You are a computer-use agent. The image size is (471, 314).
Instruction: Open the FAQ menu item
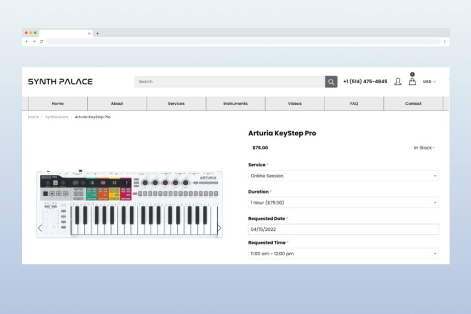point(354,104)
